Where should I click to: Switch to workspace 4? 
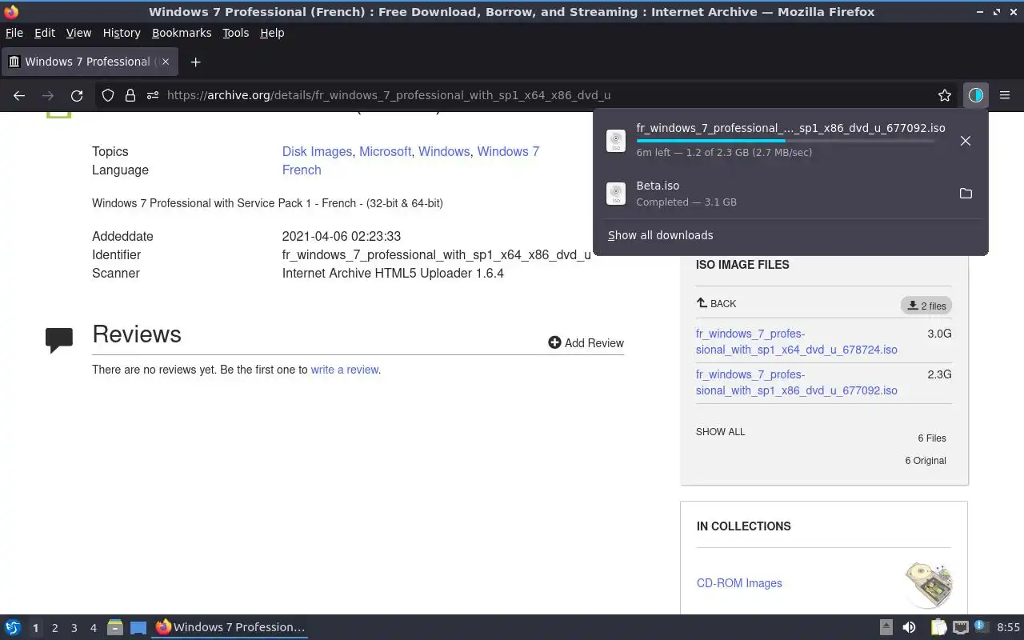94,628
